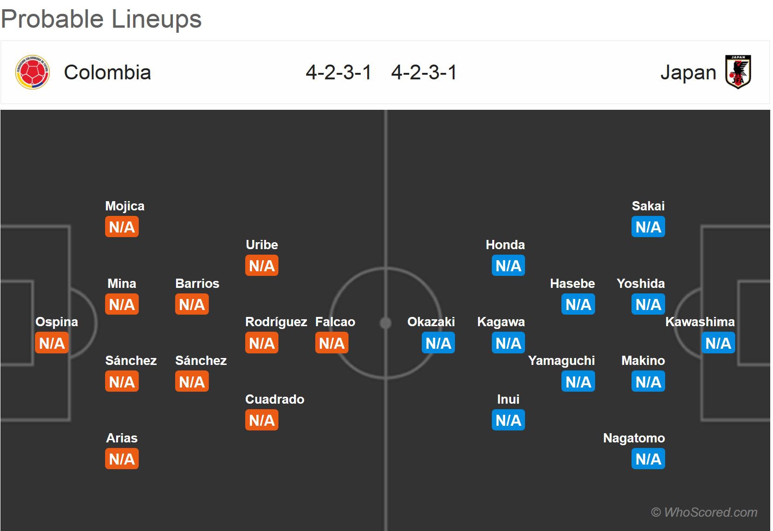
Task: Click Honda's blue N/A rating badge
Action: click(508, 266)
